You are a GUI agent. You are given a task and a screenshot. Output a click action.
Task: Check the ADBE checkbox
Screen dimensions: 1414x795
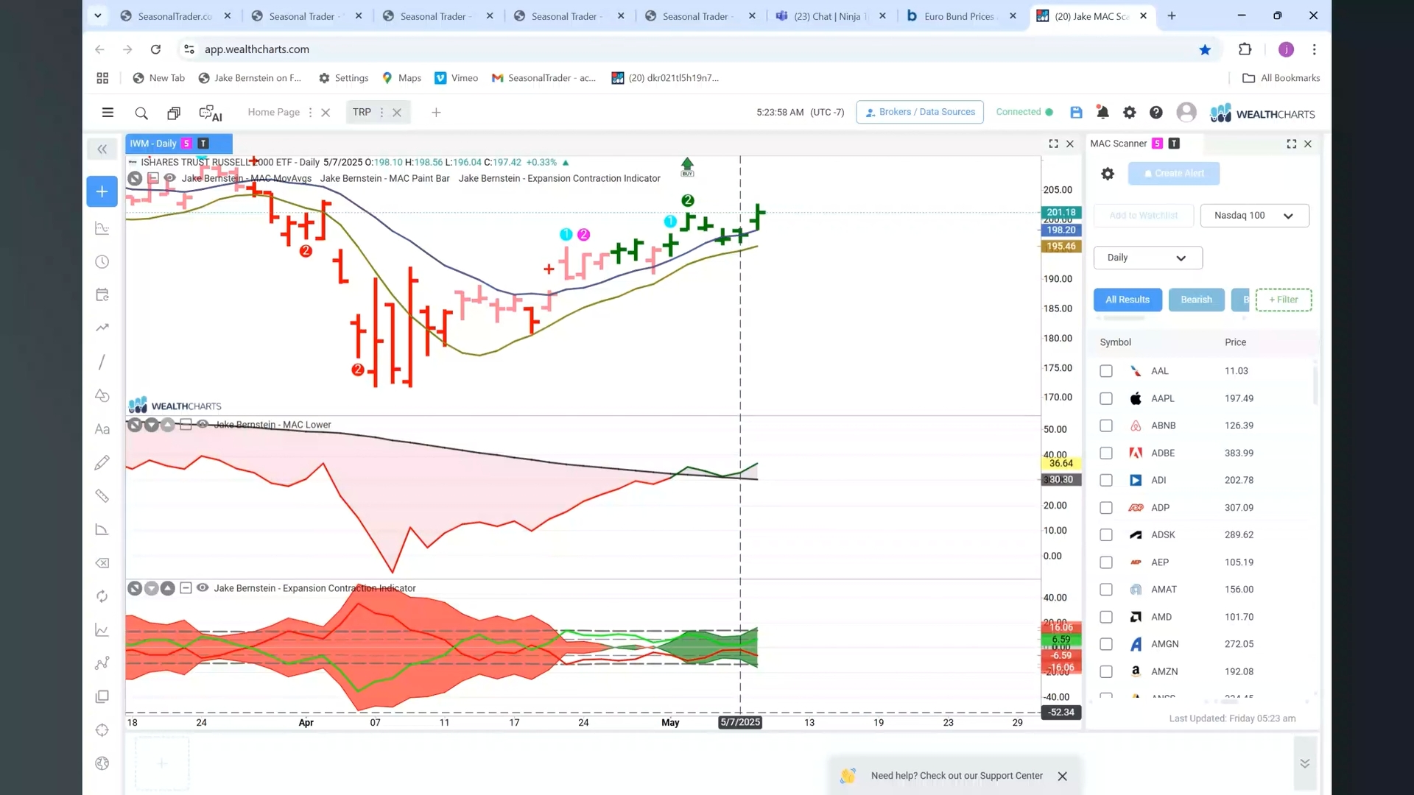click(1106, 453)
